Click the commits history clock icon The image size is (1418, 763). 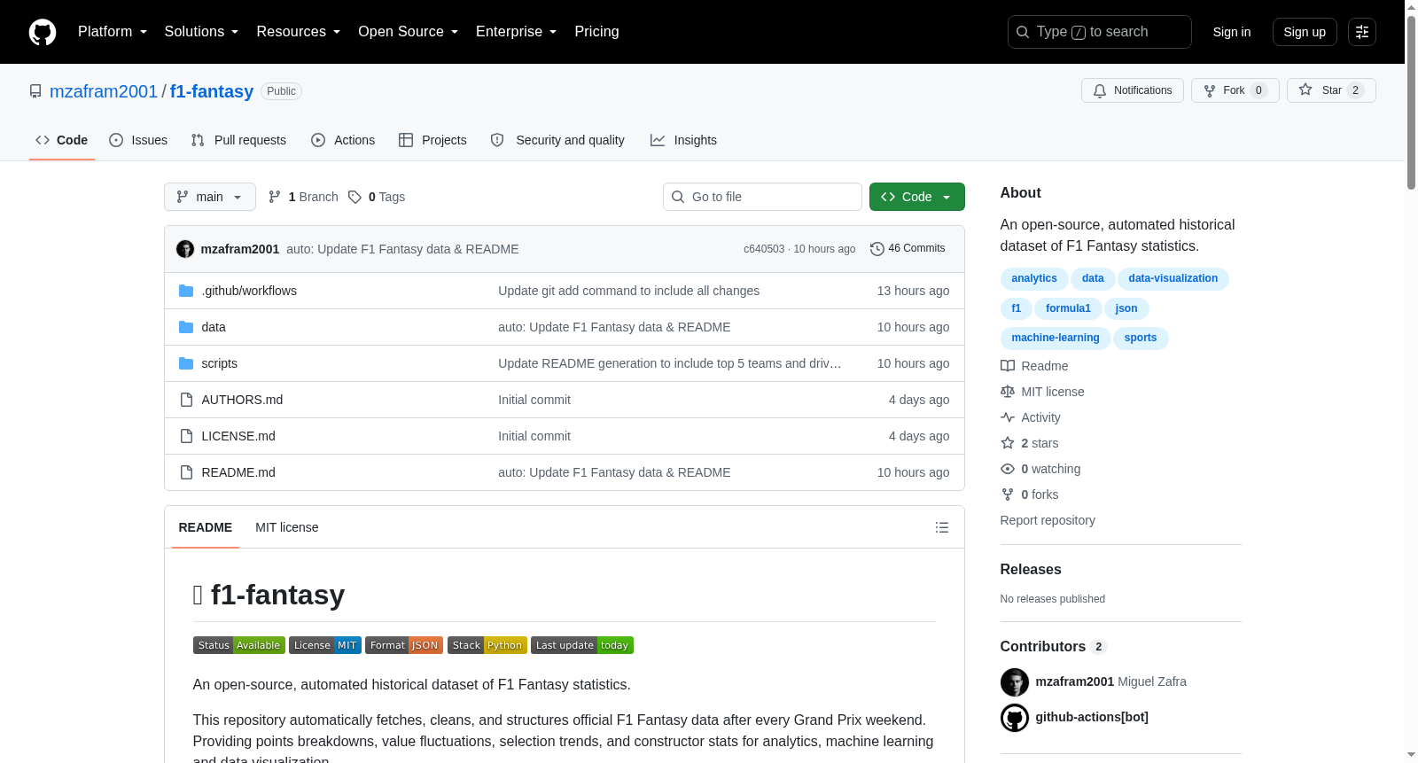pyautogui.click(x=877, y=249)
